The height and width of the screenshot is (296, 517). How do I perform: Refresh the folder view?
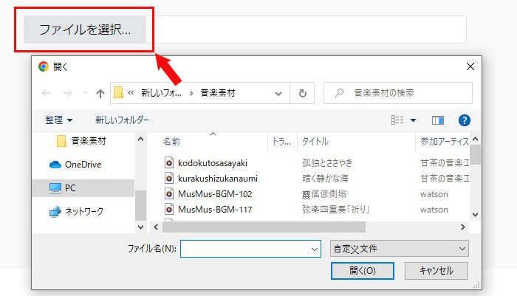point(301,94)
